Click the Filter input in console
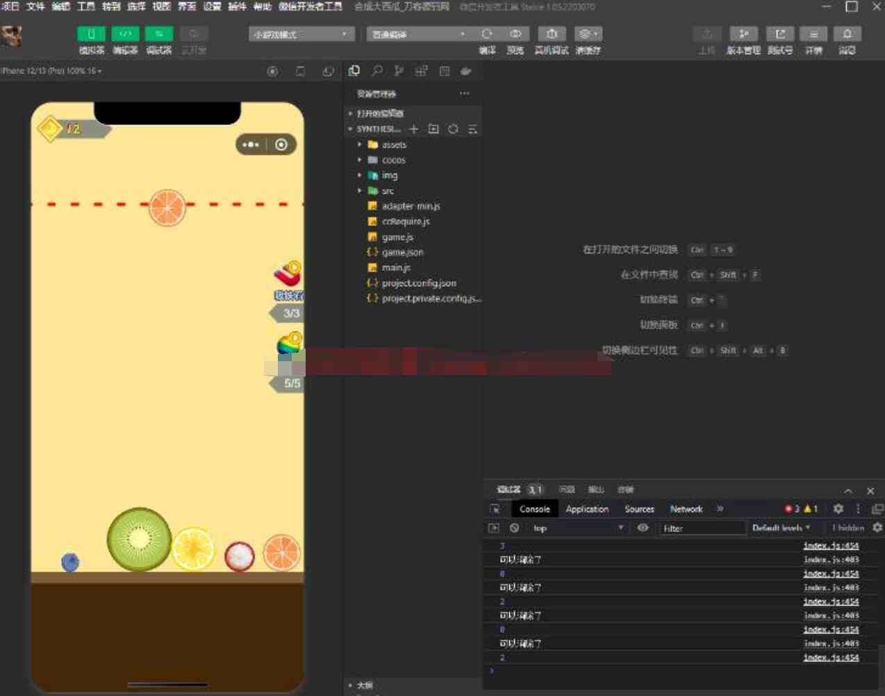This screenshot has width=885, height=696. coord(702,529)
